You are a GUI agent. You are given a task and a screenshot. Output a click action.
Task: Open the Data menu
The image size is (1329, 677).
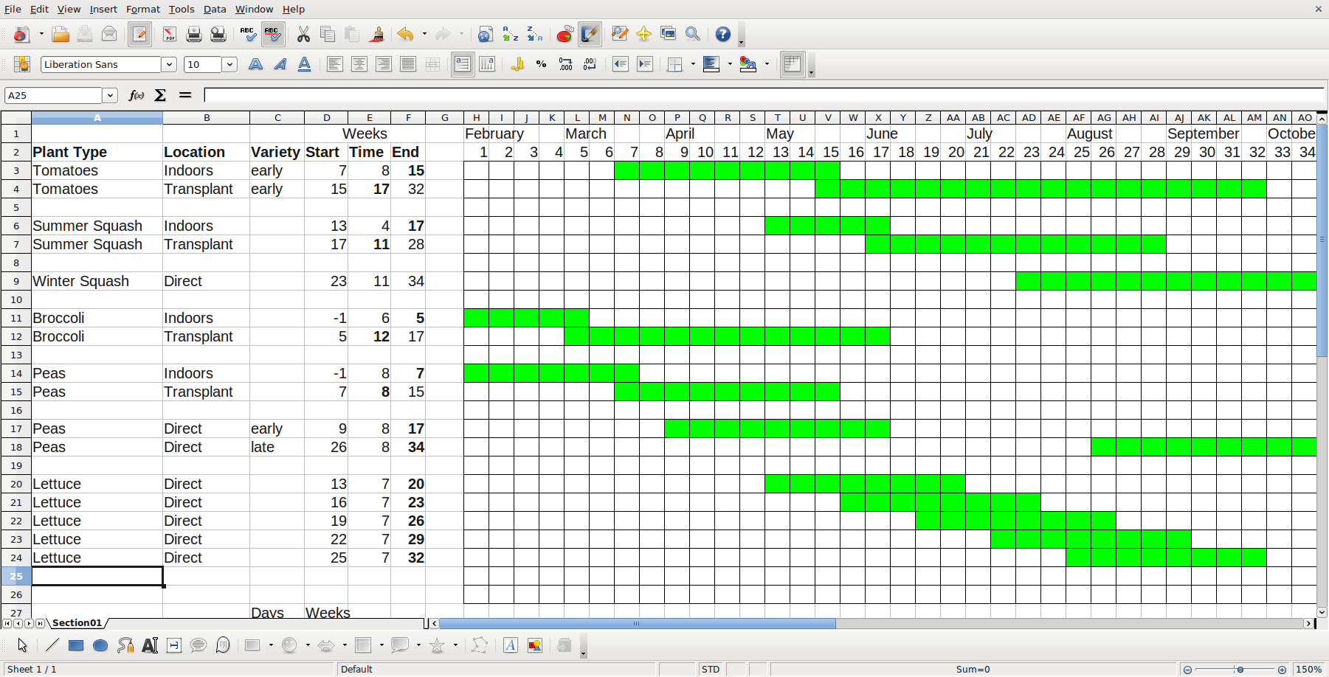(215, 9)
